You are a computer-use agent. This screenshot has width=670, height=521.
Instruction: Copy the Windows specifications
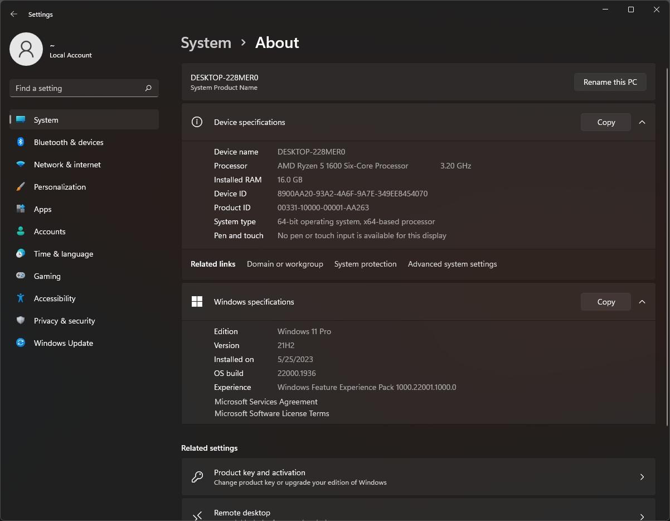coord(606,302)
